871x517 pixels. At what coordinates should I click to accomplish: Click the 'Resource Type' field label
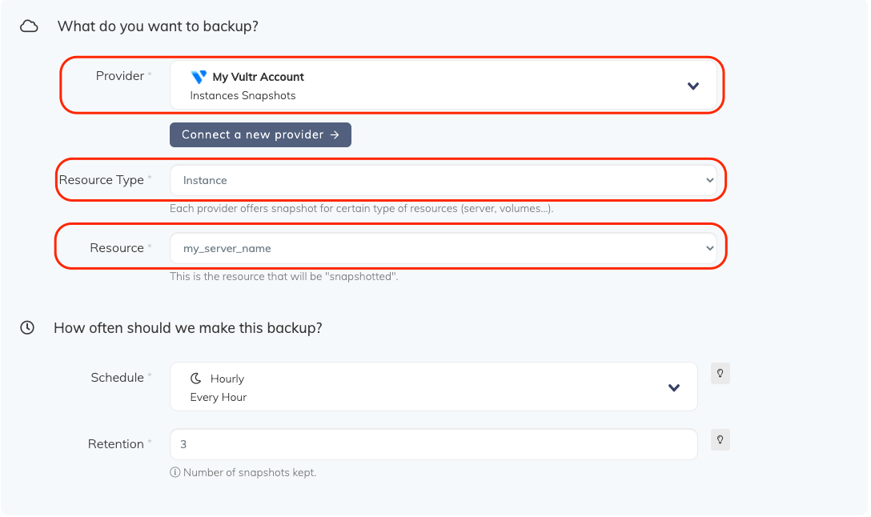point(102,180)
